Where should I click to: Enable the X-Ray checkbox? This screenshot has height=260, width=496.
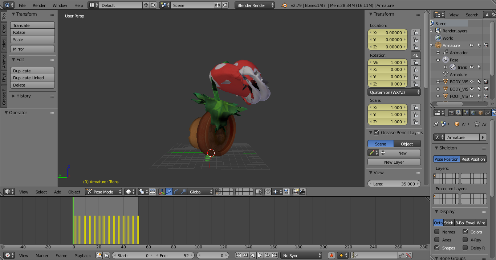[x=465, y=240]
